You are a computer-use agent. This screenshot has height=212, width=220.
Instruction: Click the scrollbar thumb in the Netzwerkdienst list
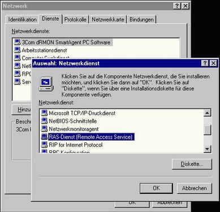tap(208, 130)
